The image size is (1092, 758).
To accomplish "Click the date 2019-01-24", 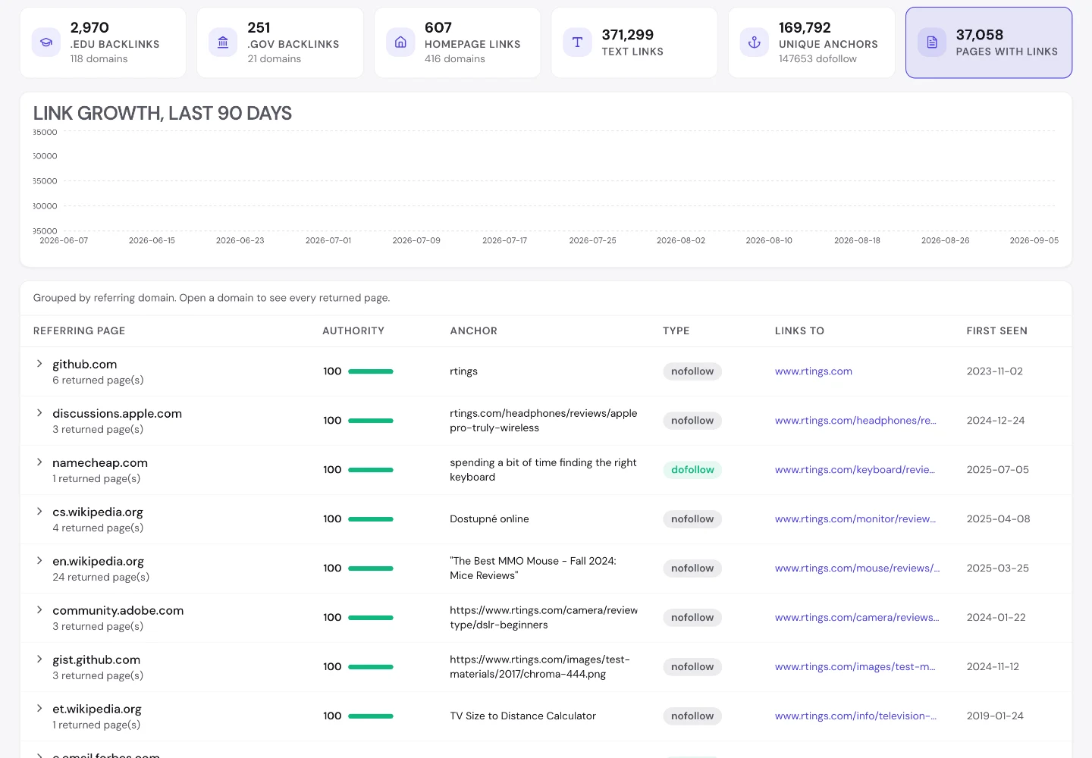I will (x=995, y=716).
